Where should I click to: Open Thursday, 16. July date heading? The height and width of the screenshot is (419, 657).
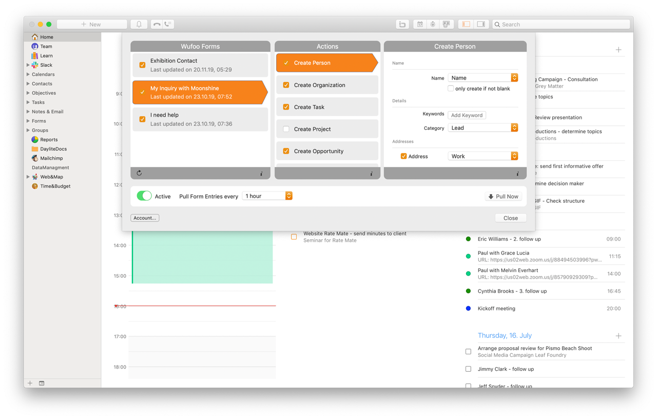click(x=505, y=335)
